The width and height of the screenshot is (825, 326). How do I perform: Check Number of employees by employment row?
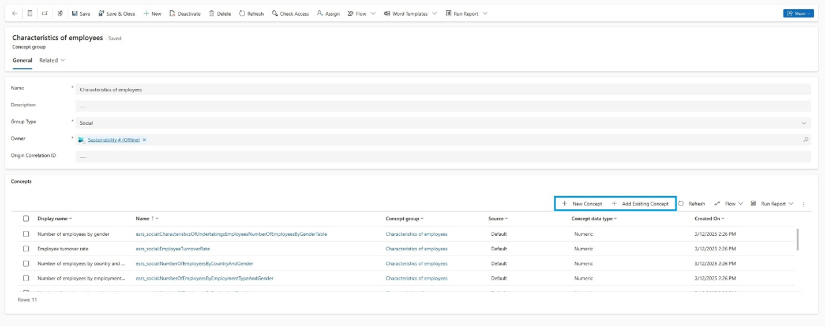(26, 278)
